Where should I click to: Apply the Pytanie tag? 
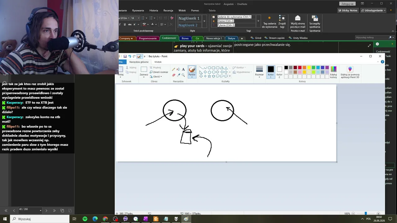[226, 25]
